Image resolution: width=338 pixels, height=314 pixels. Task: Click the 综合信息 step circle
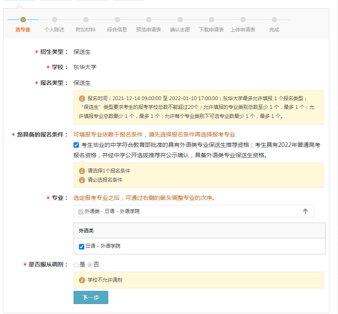(117, 19)
